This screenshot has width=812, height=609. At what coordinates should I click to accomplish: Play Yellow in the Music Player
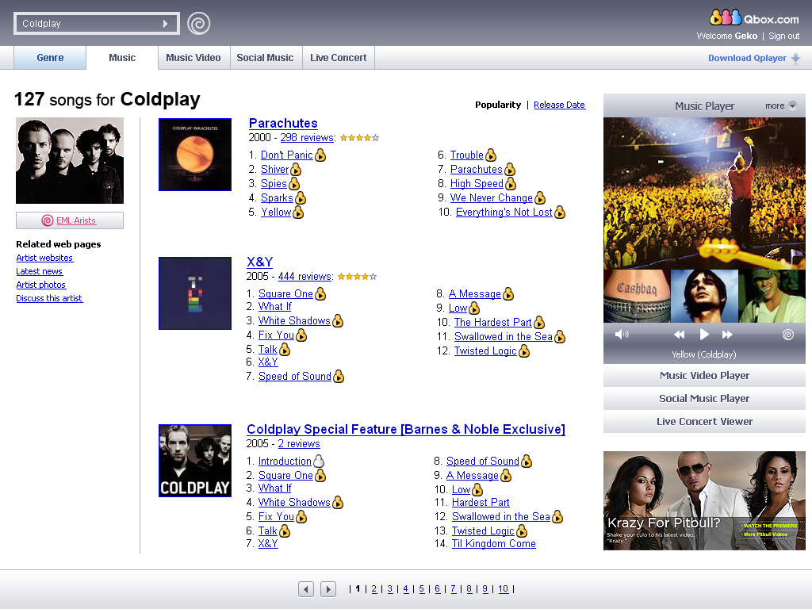click(704, 335)
